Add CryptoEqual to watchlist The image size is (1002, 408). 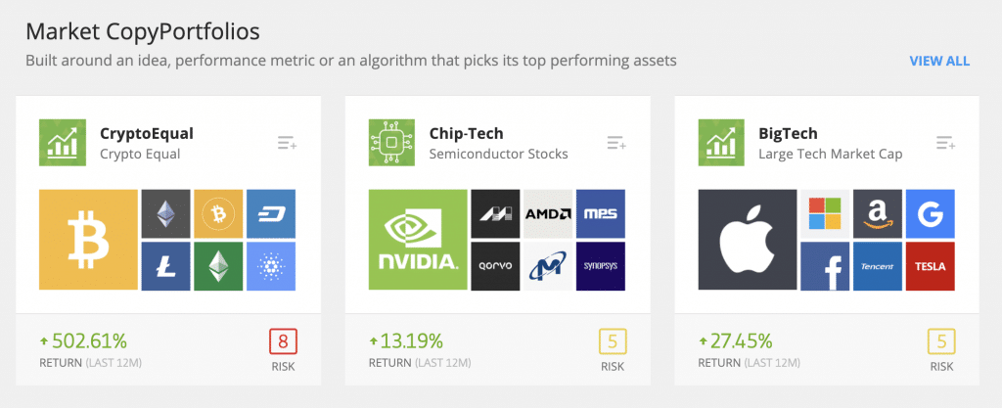[287, 143]
